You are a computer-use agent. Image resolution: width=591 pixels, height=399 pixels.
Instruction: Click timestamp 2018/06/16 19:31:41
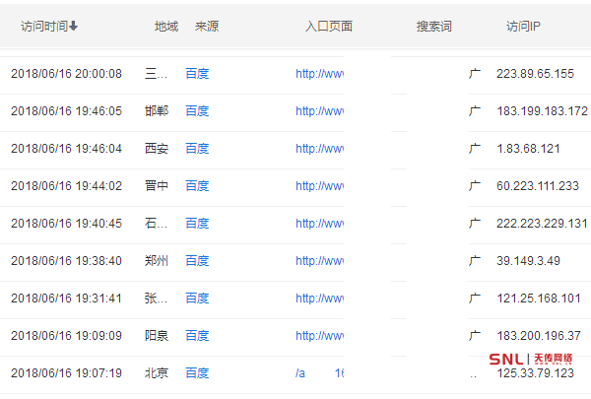click(66, 299)
